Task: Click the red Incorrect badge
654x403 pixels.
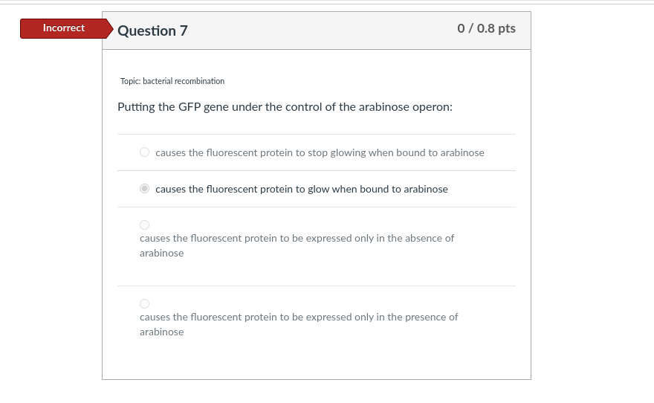Action: pos(64,28)
